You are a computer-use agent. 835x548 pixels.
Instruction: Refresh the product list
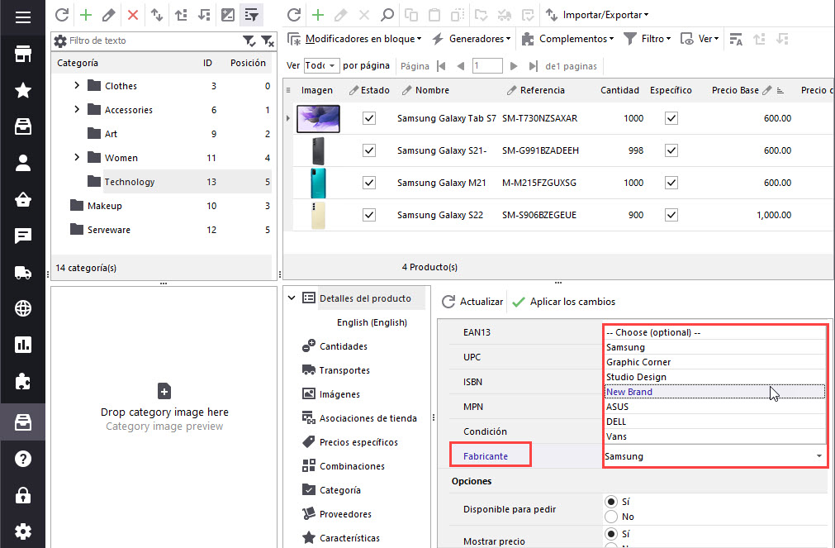(x=294, y=15)
